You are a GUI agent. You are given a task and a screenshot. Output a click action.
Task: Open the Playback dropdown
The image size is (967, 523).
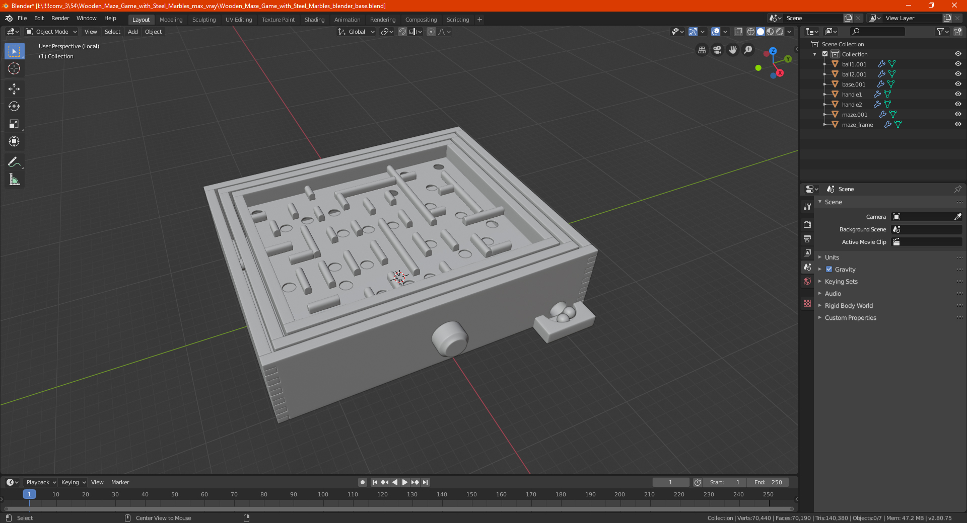click(41, 482)
